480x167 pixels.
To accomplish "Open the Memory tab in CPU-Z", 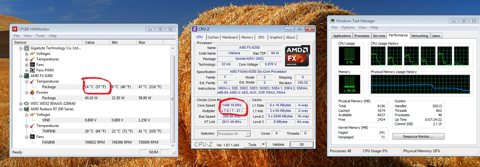I will click(247, 37).
